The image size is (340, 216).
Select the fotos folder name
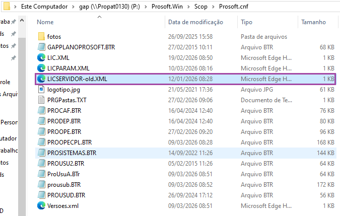click(54, 36)
